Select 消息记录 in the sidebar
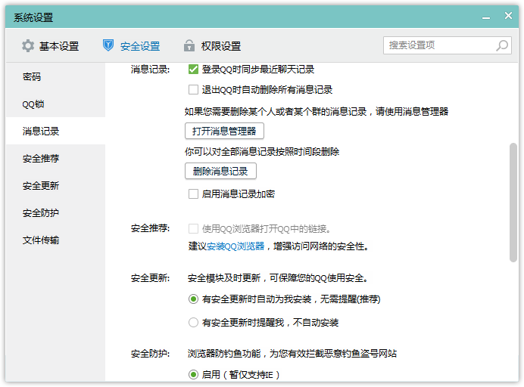This screenshot has width=524, height=387. (55, 131)
